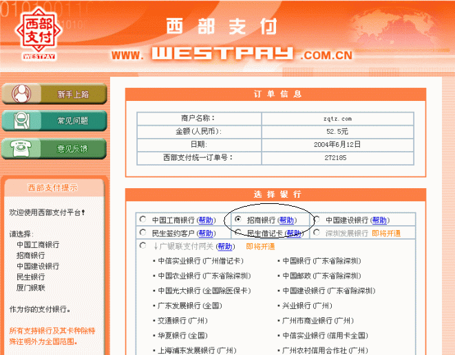The width and height of the screenshot is (455, 355).
Task: Select the 招商银行 radio button
Action: click(x=237, y=220)
